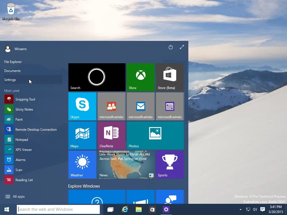The width and height of the screenshot is (287, 215).
Task: Launch Sticky Notes from Most used
Action: 33,109
